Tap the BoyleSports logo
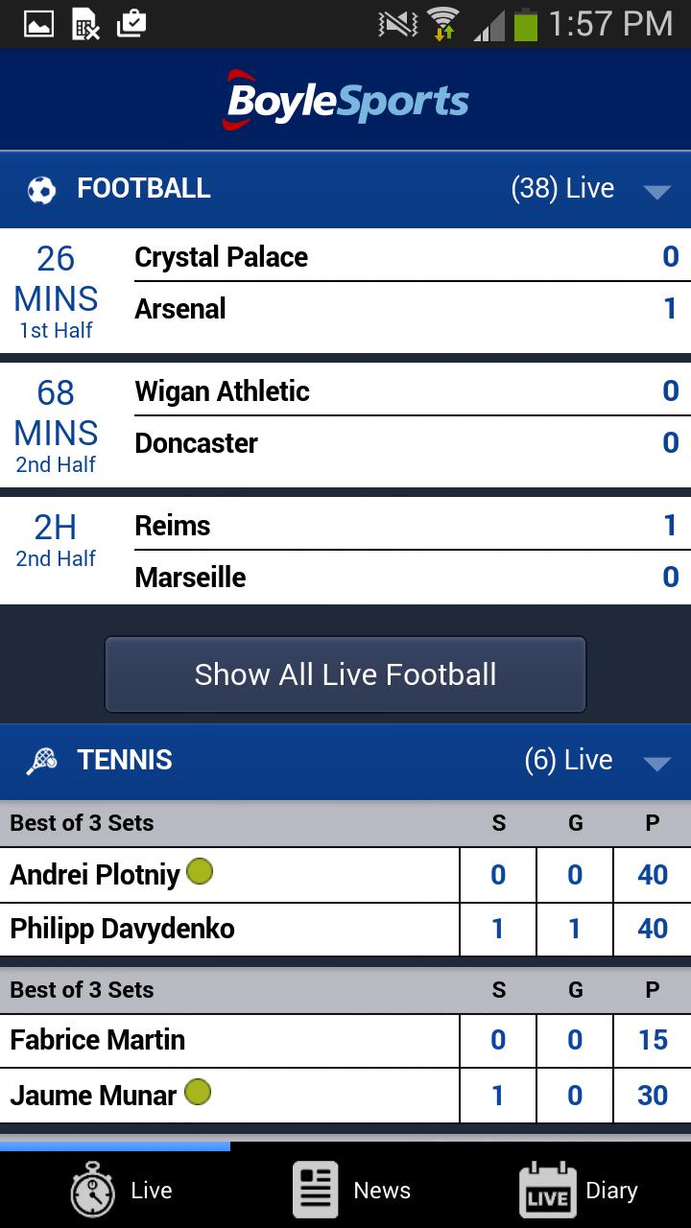 click(345, 101)
